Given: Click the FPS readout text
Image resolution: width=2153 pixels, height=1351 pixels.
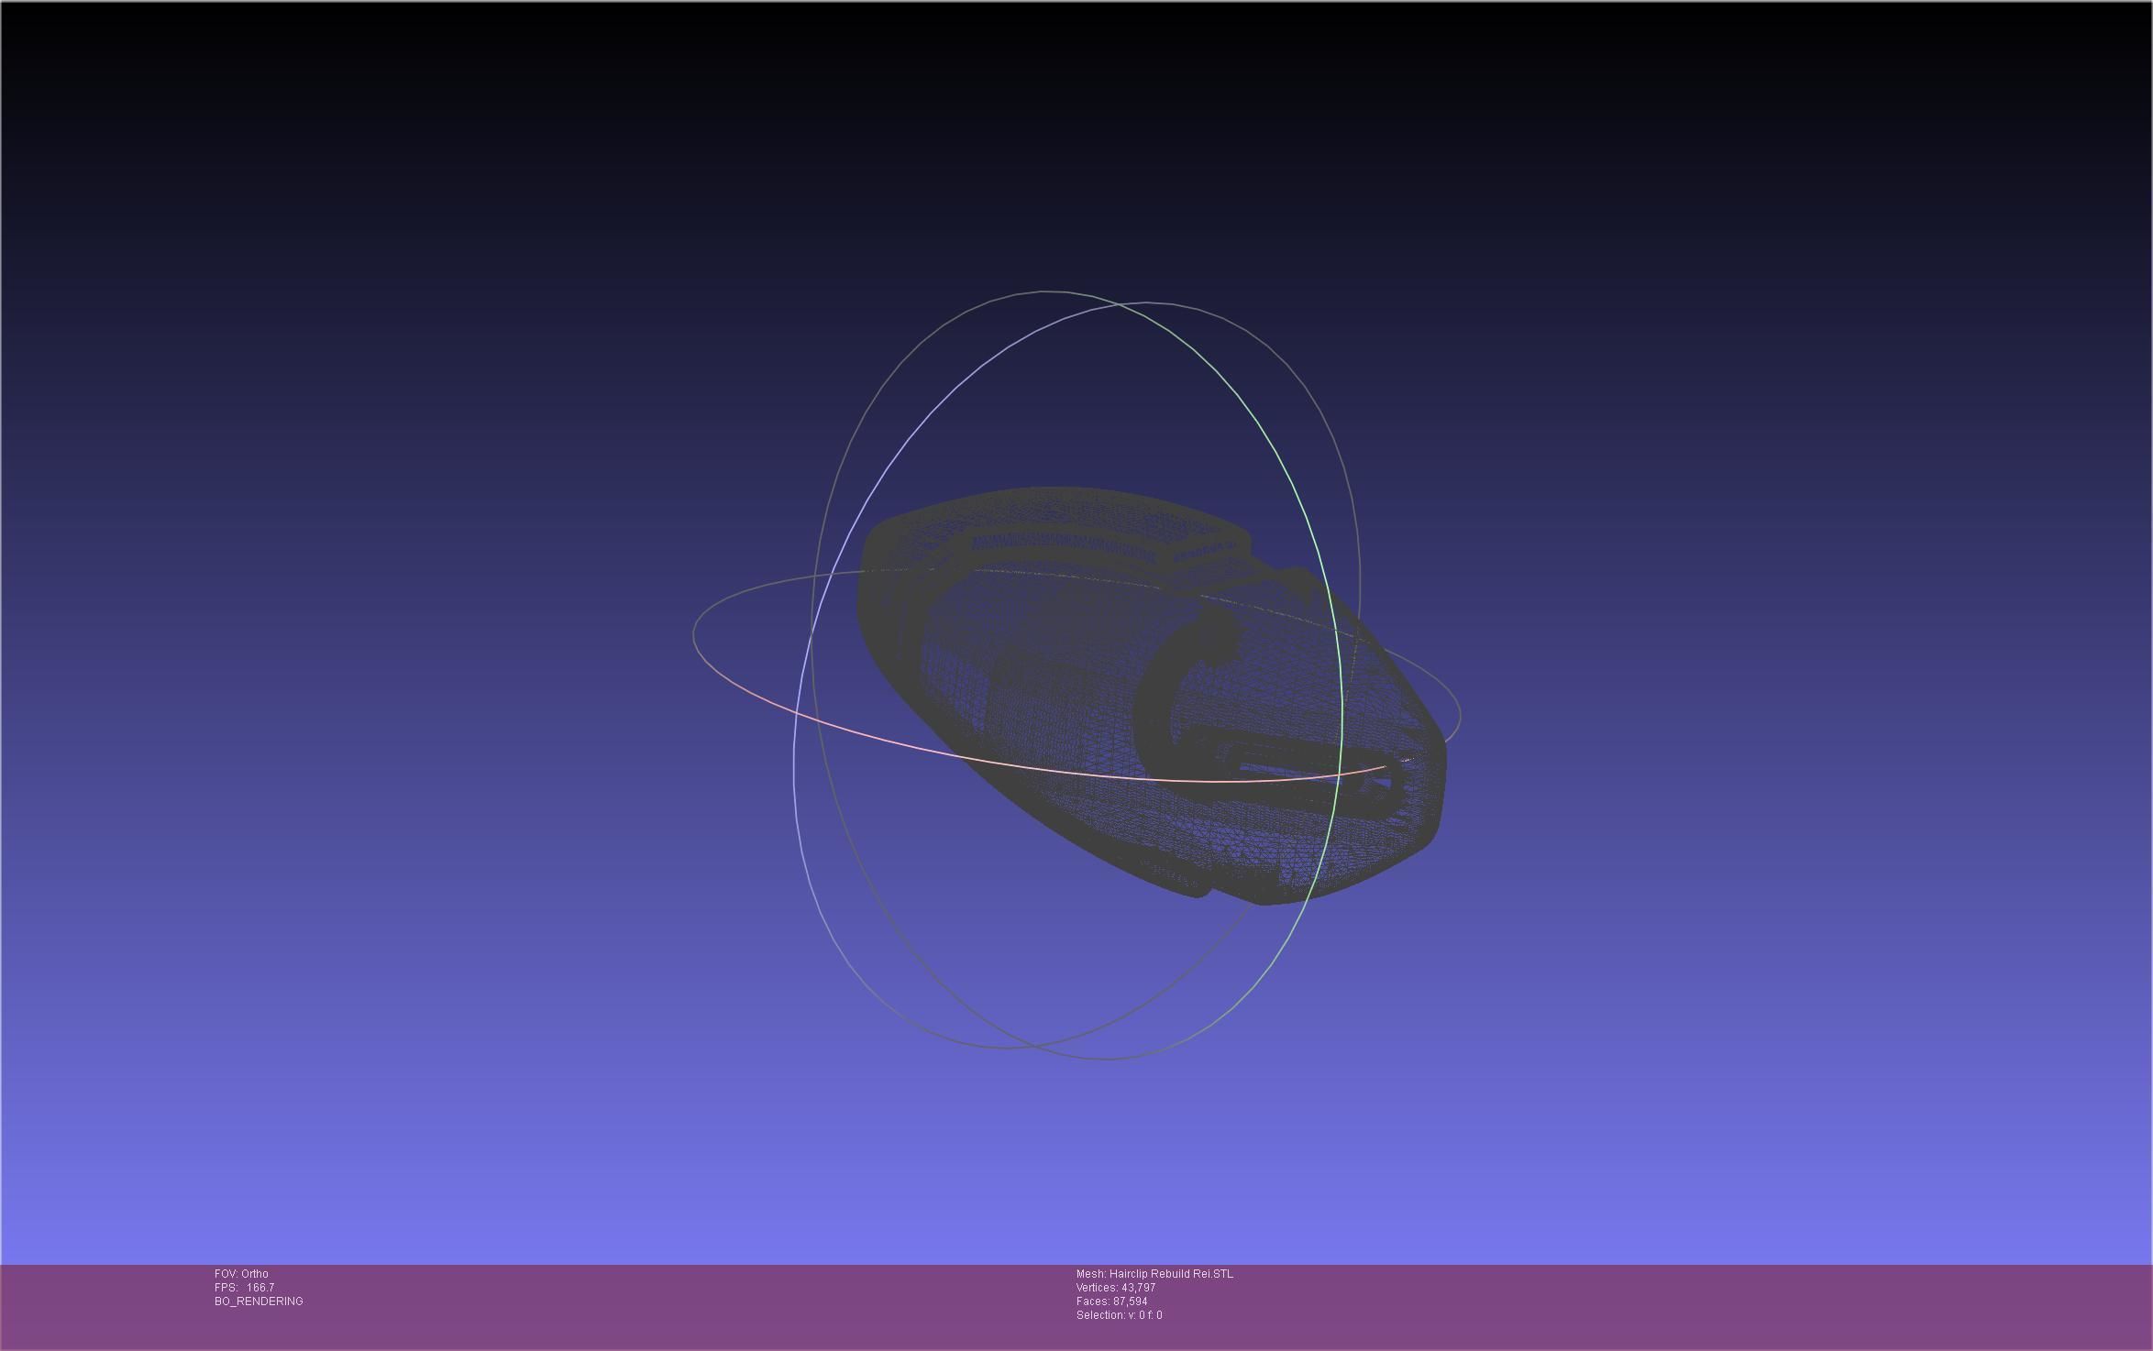Looking at the screenshot, I should point(244,1288).
